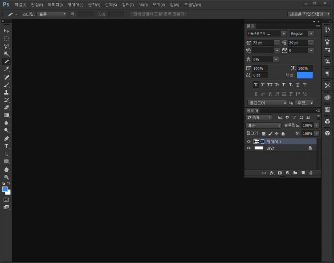The width and height of the screenshot is (334, 263).
Task: Open the blue text color swatch
Action: point(305,75)
